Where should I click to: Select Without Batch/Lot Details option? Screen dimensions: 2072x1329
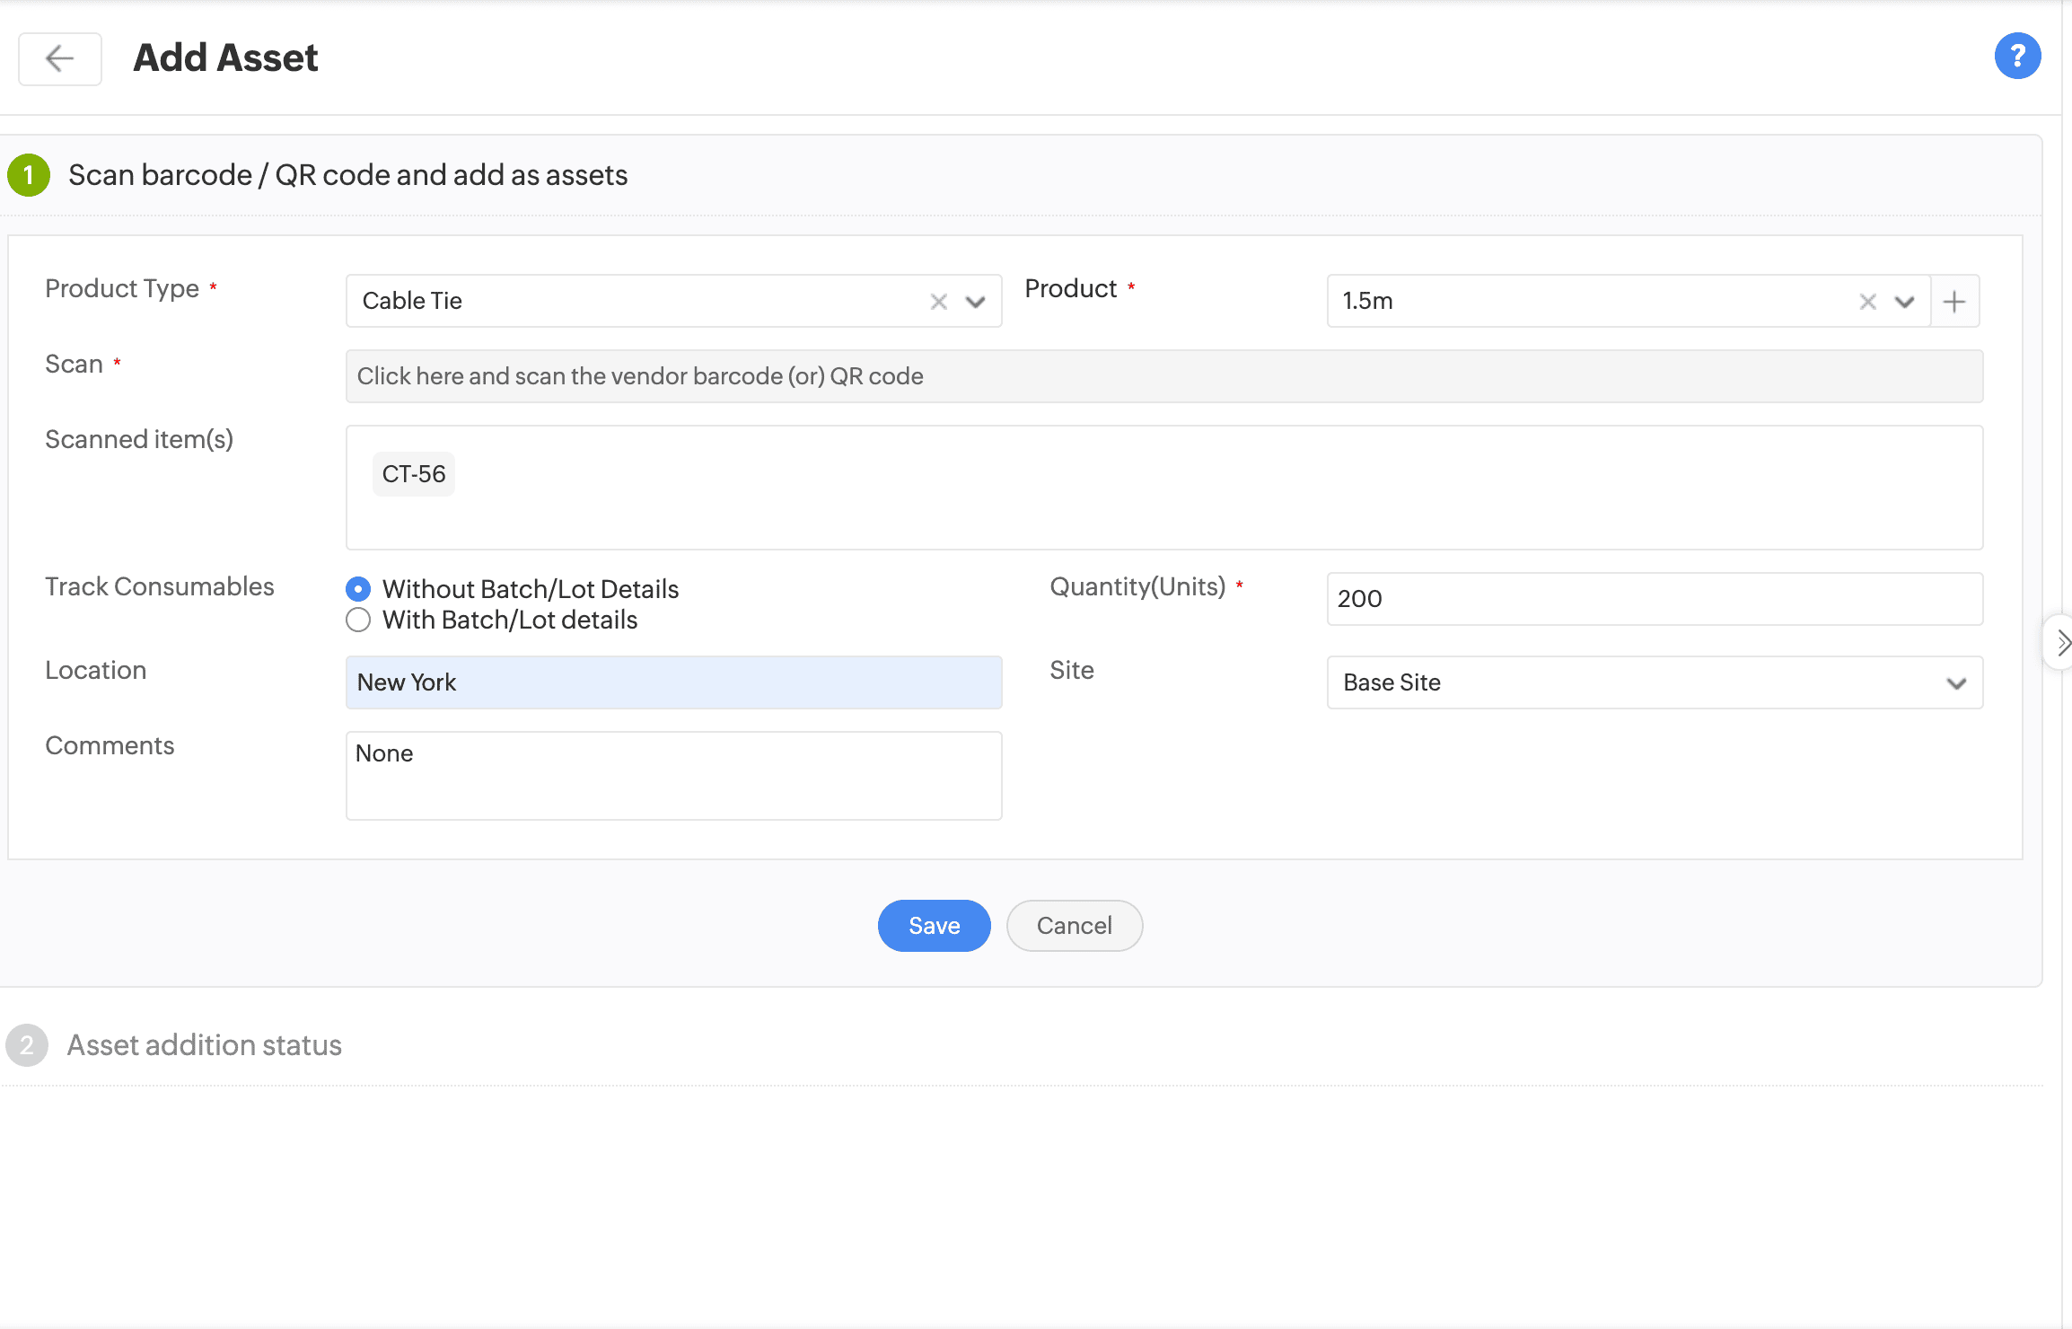pos(358,589)
